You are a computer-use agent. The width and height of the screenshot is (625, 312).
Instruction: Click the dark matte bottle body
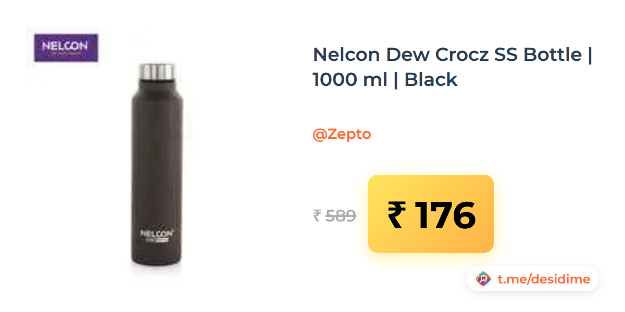[156, 172]
